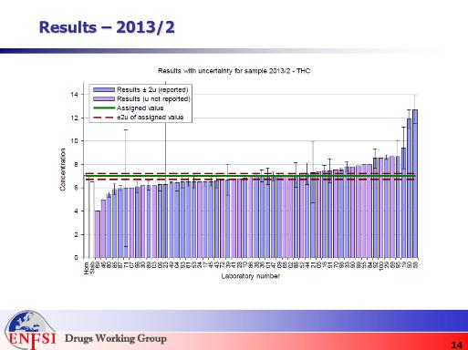468x350 pixels.
Task: Click y-axis tick value 6
Action: pyautogui.click(x=76, y=188)
